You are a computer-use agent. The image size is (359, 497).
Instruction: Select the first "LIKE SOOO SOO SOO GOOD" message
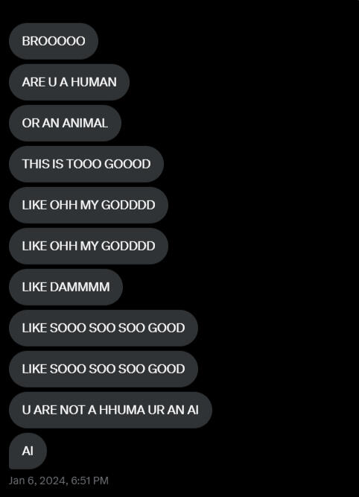pos(104,328)
